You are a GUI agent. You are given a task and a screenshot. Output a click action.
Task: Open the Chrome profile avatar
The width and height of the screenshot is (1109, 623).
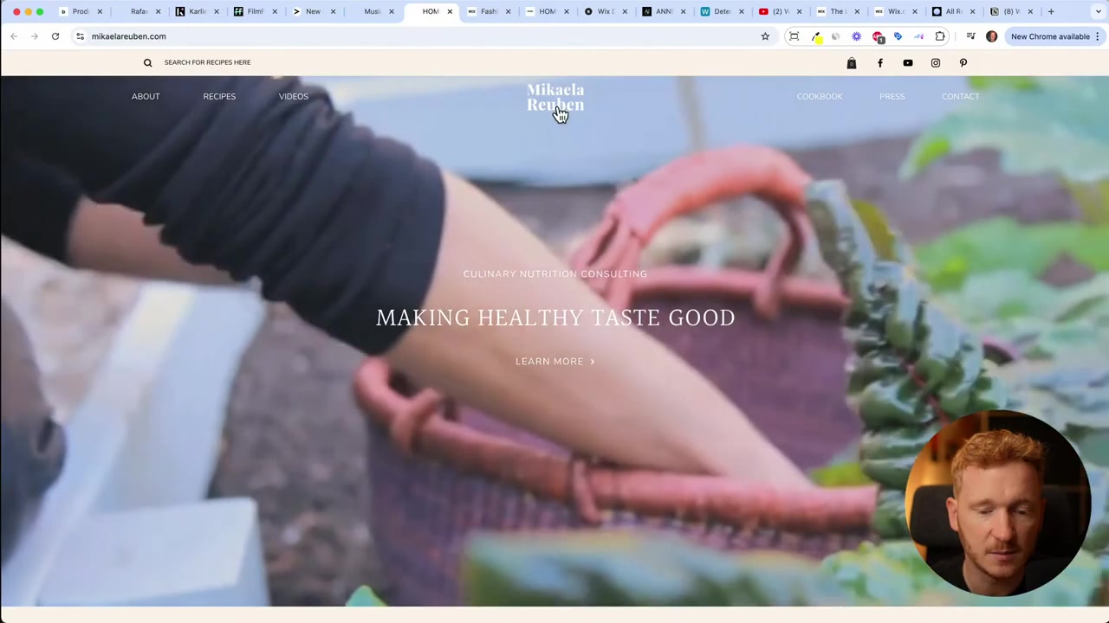992,36
